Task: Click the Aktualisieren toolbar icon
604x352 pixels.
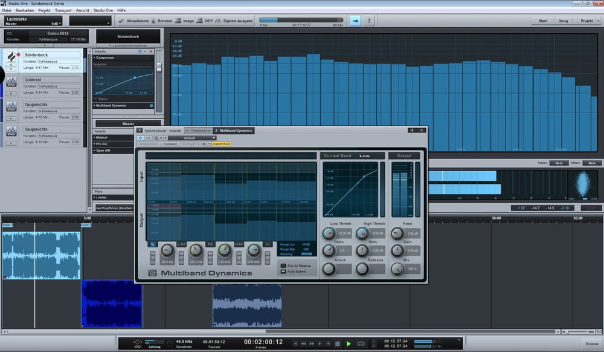Action: (121, 21)
